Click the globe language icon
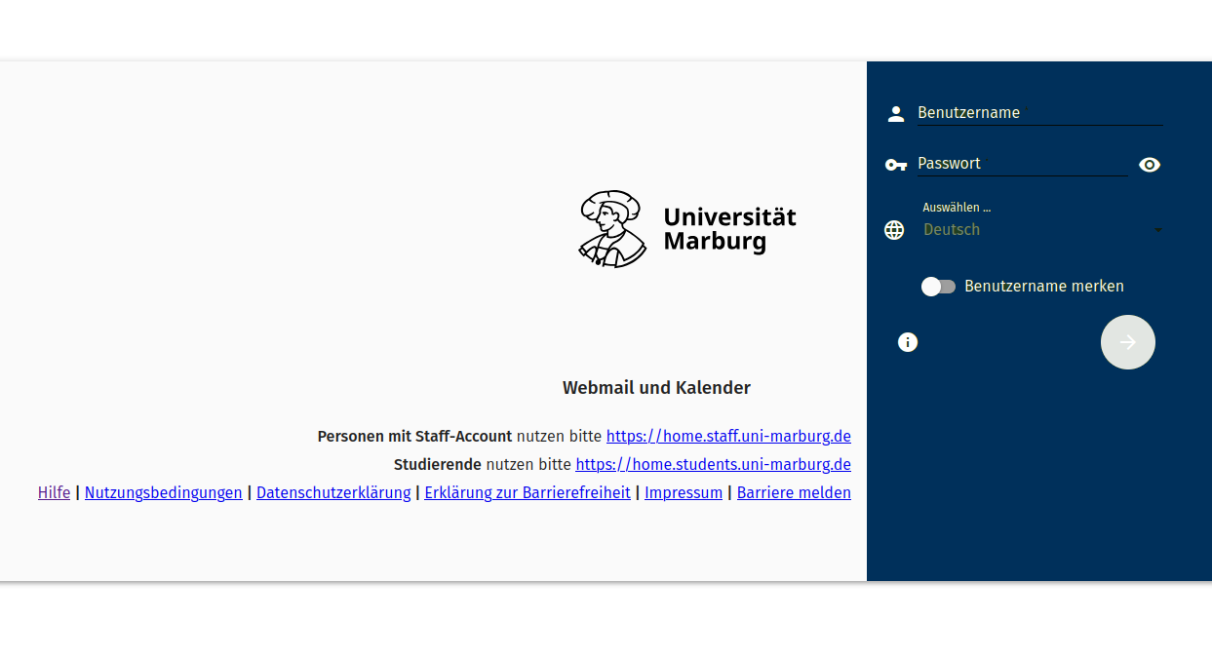 pos(894,230)
